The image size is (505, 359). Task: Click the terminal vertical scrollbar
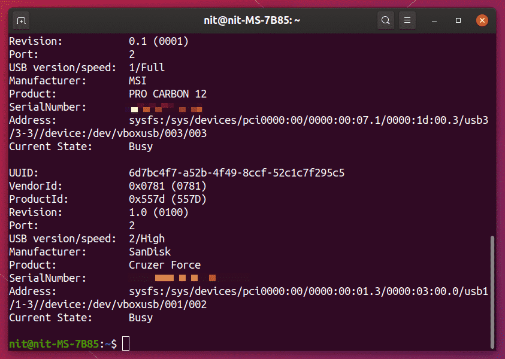tap(492, 292)
